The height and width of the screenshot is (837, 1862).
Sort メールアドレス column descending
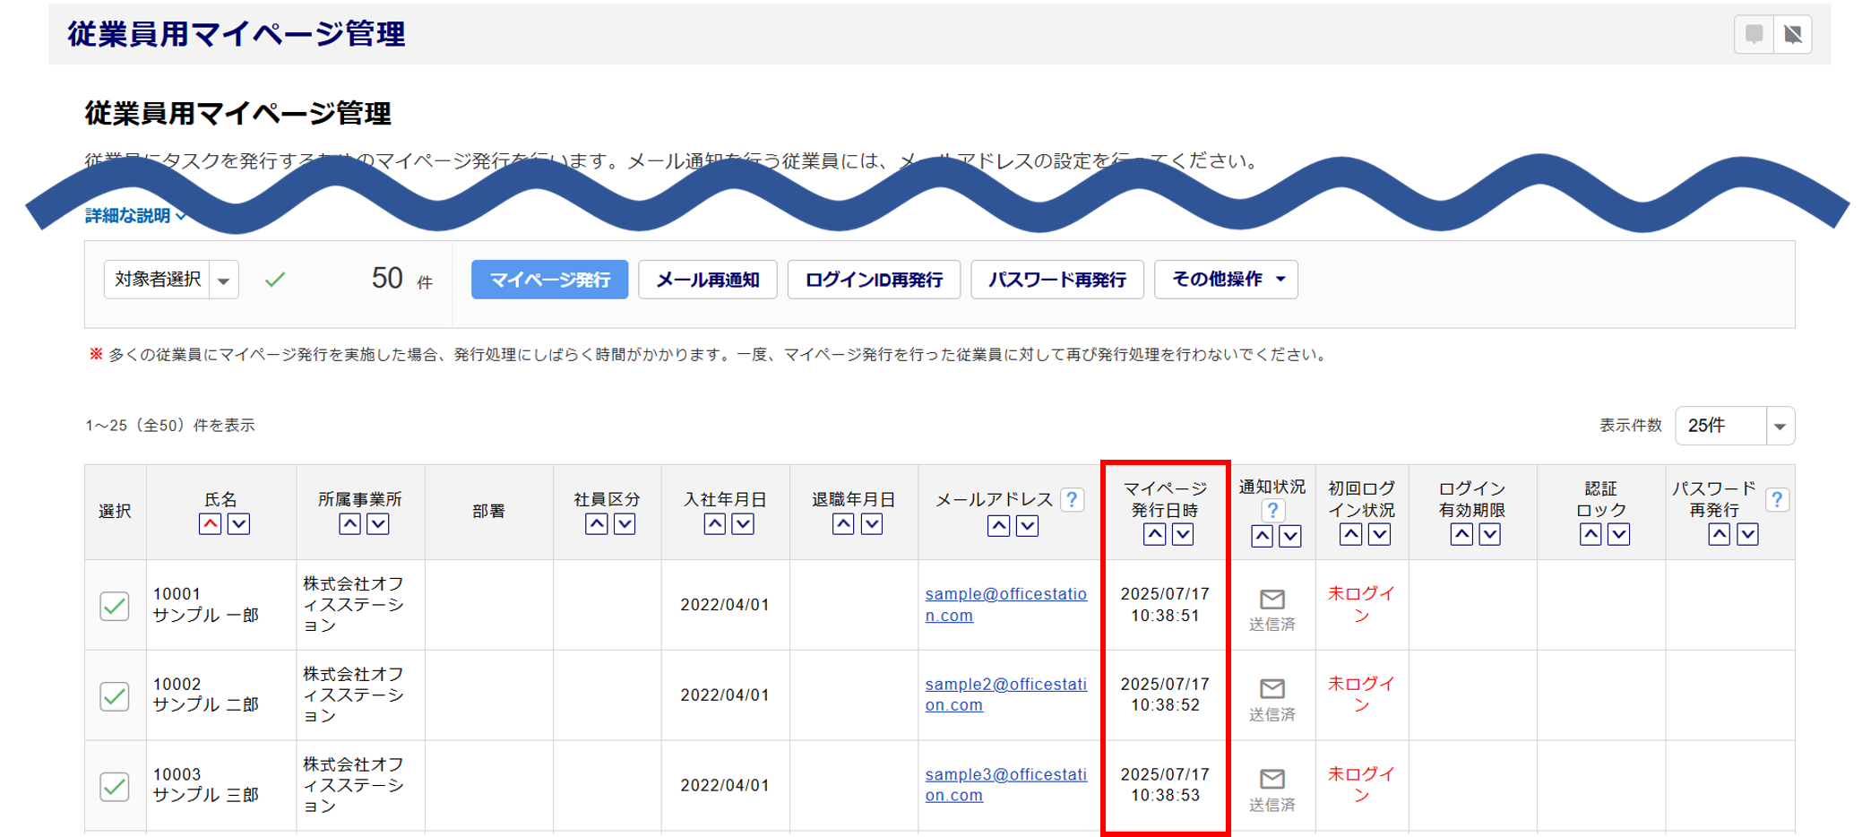point(1027,526)
